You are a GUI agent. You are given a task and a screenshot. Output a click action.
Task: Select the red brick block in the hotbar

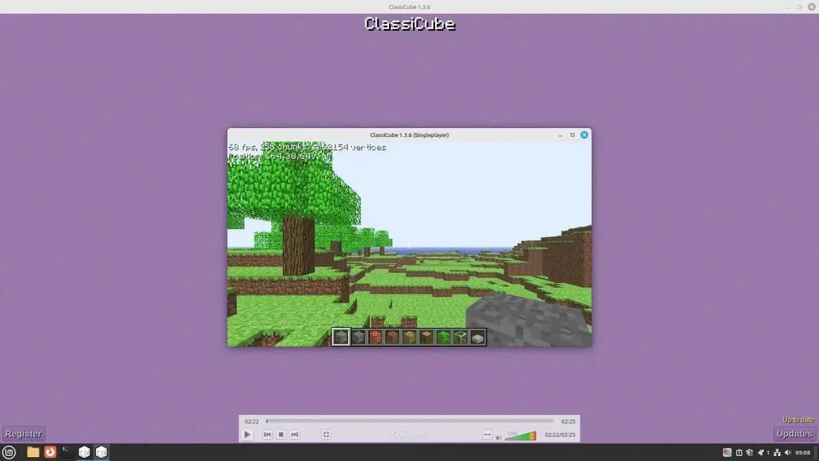(376, 337)
